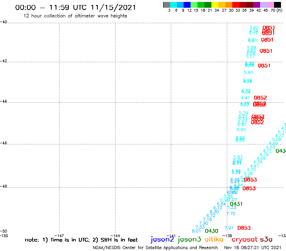Click the '5.28' wave height value
286x251 pixels.
coord(248,173)
